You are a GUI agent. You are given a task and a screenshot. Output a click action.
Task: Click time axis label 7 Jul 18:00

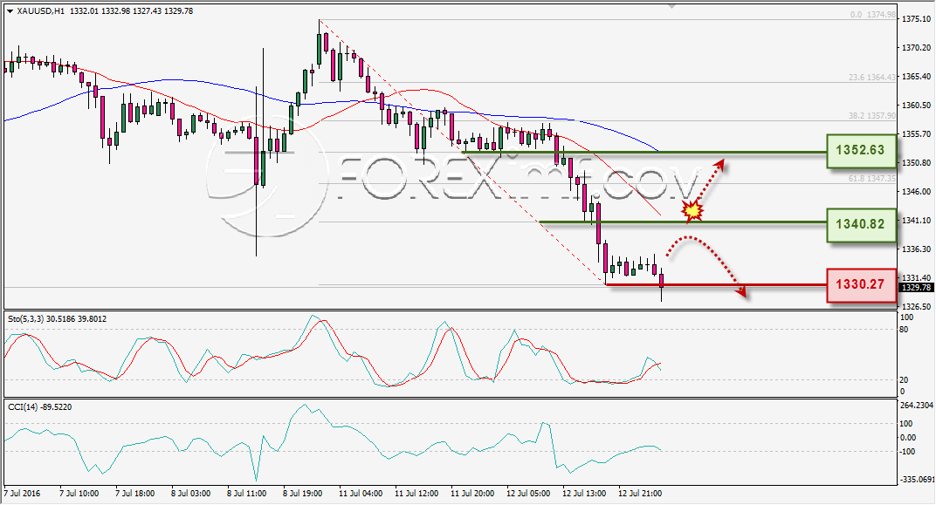[x=135, y=494]
